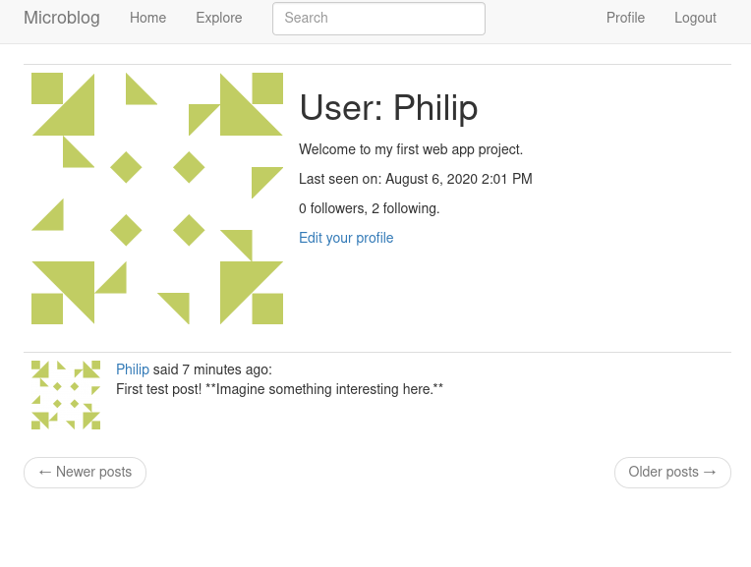The image size is (751, 567).
Task: Click the Older posts pagination button
Action: tap(672, 473)
